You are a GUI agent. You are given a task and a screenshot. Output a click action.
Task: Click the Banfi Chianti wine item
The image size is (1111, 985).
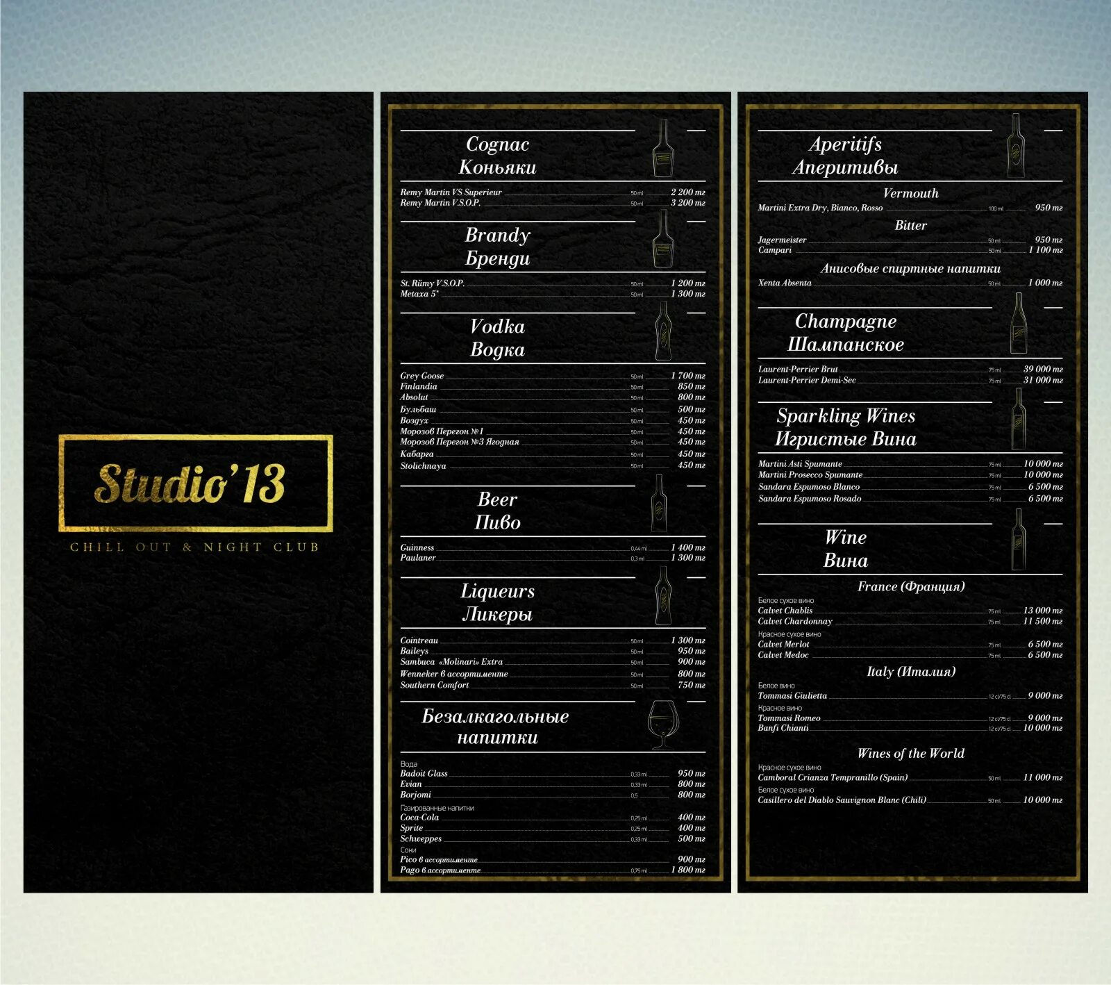pyautogui.click(x=910, y=728)
